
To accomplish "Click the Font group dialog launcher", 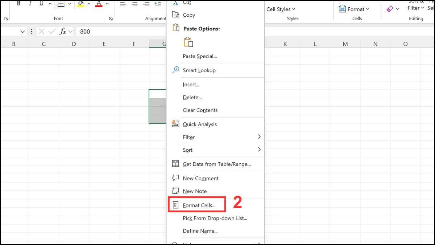I will 111,18.
